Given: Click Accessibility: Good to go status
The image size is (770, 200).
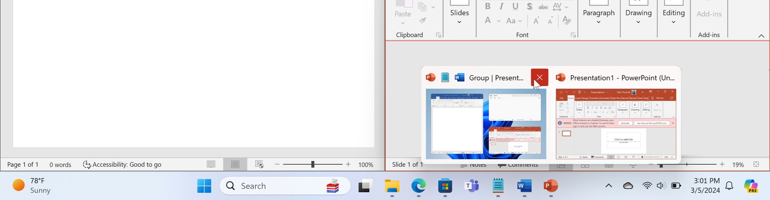Looking at the screenshot, I should click(122, 164).
